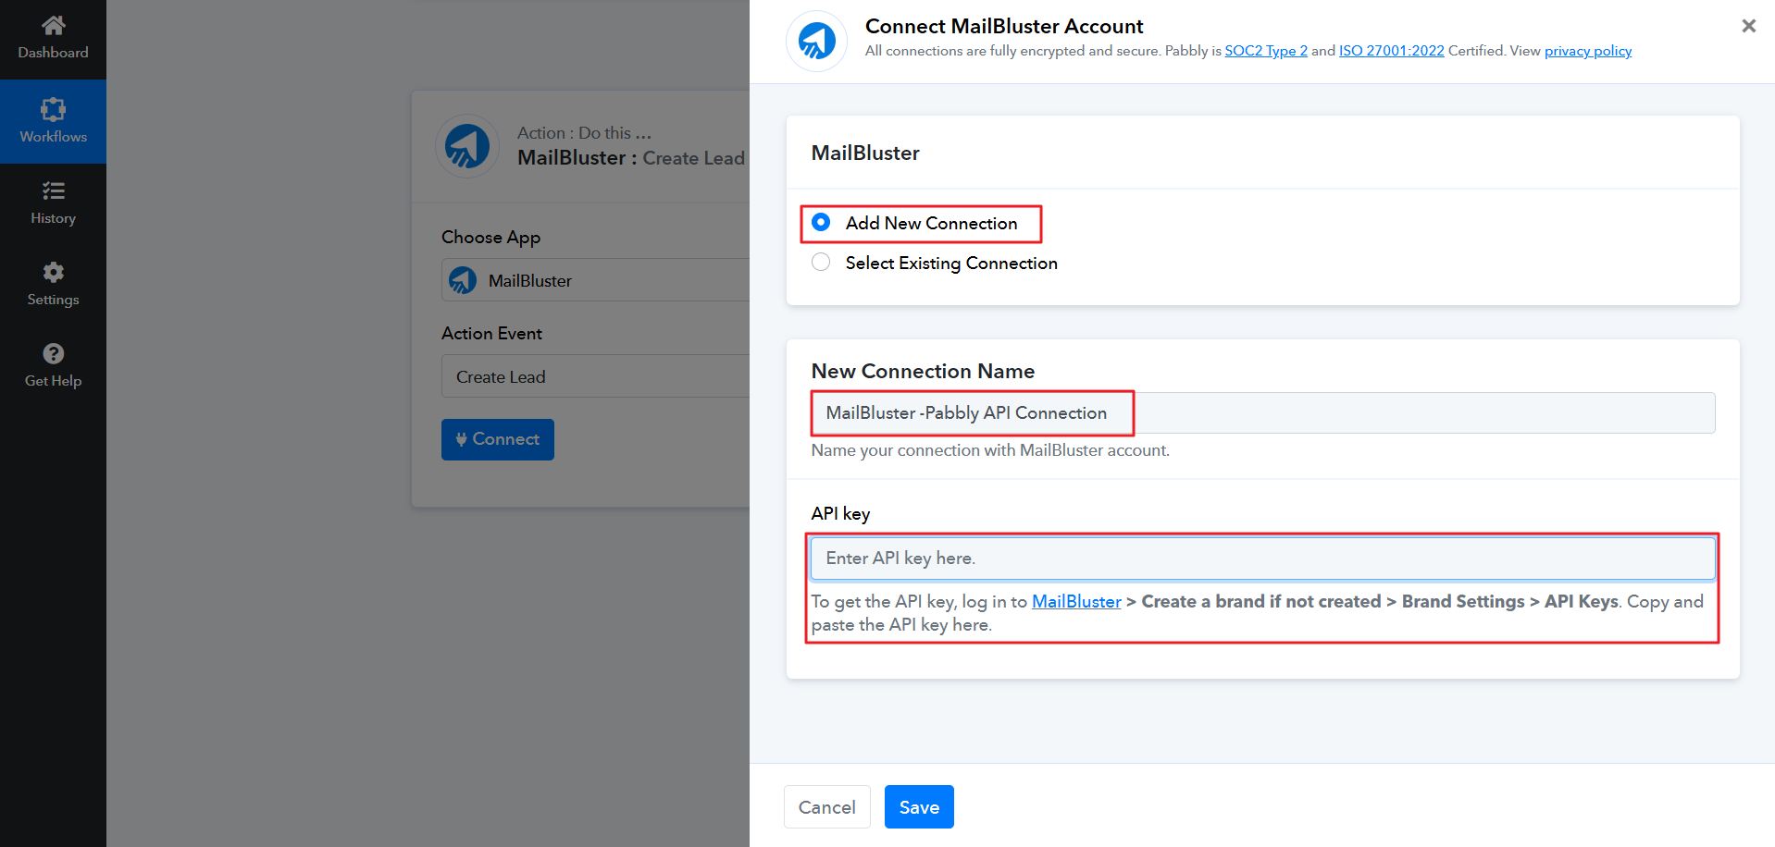Click the blue Connect button

click(x=497, y=439)
